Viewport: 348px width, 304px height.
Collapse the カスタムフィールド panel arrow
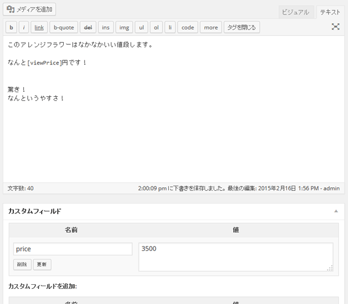coord(336,212)
